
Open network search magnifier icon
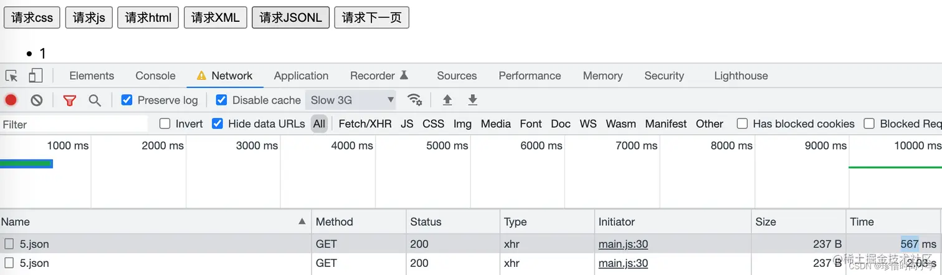point(94,100)
